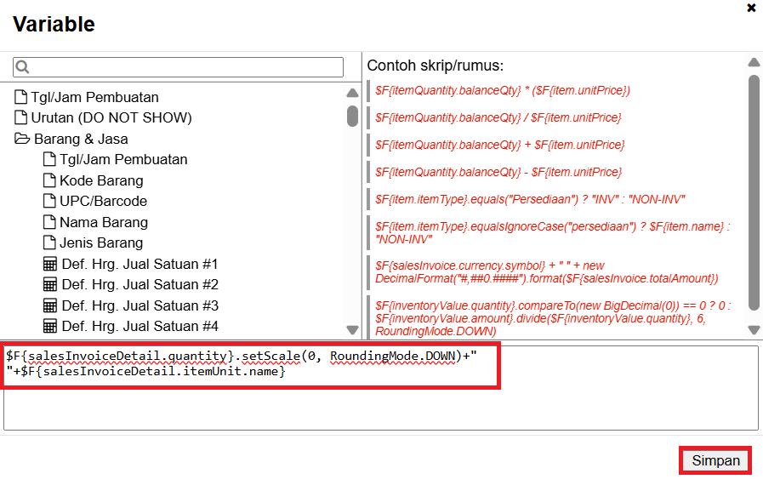Collapse the Barang & Jasa tree folder
Screen dimensions: 763x485
(80, 139)
